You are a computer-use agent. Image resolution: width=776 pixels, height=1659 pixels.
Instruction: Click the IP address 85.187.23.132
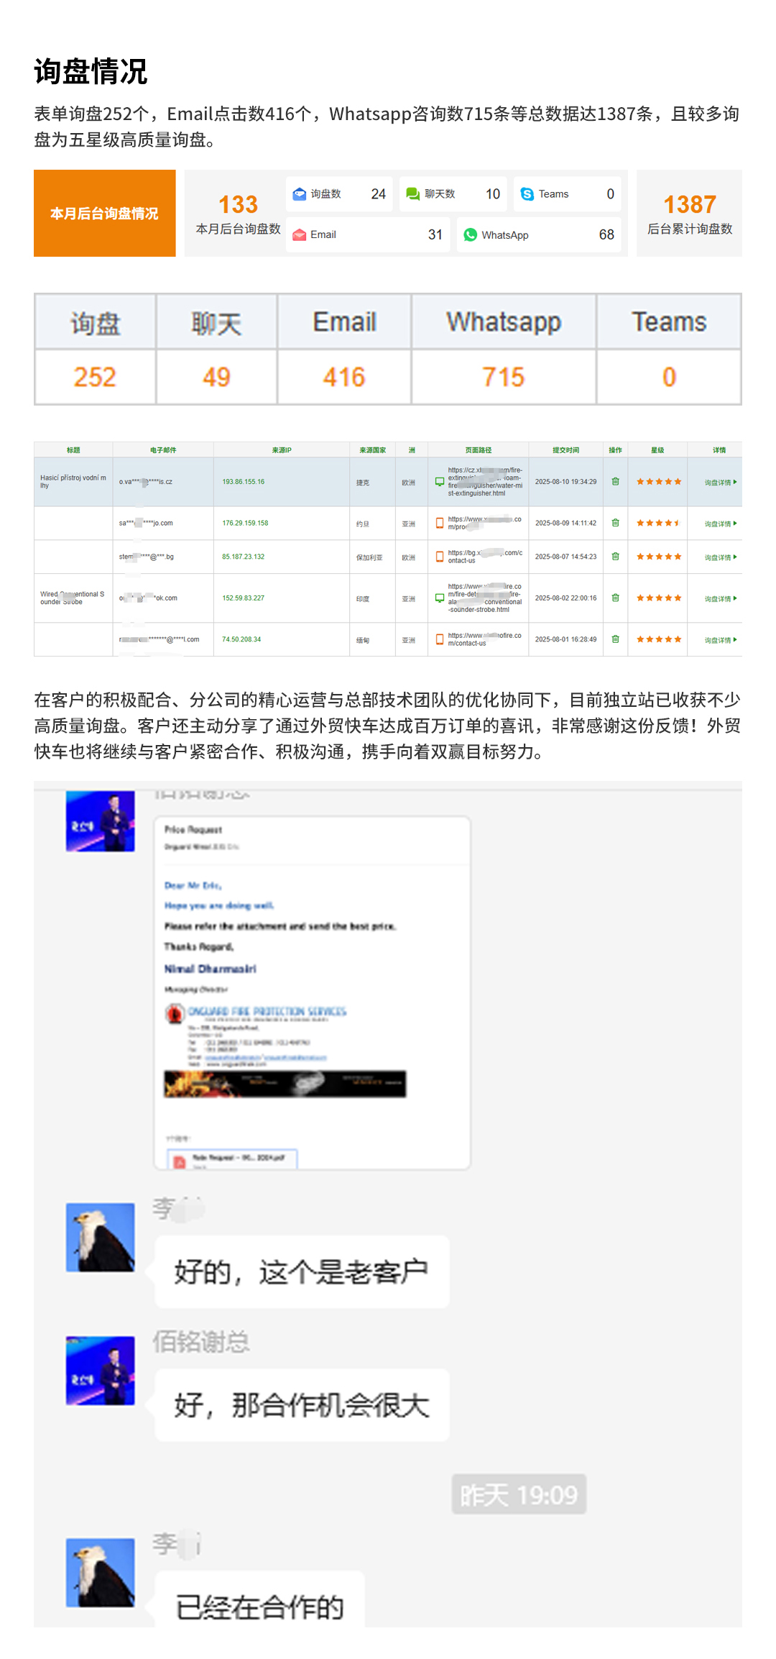click(244, 557)
